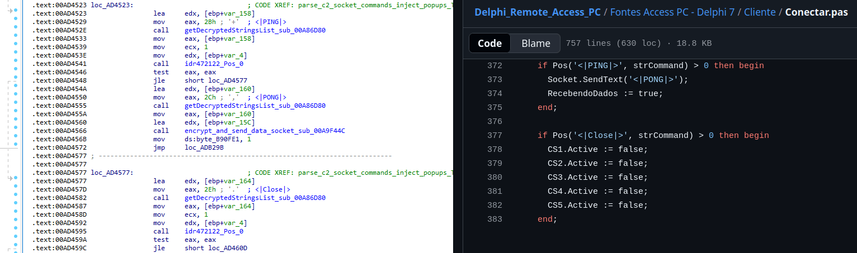857x253 pixels.
Task: Click the loc_AD4577 label definition
Action: coord(112,173)
